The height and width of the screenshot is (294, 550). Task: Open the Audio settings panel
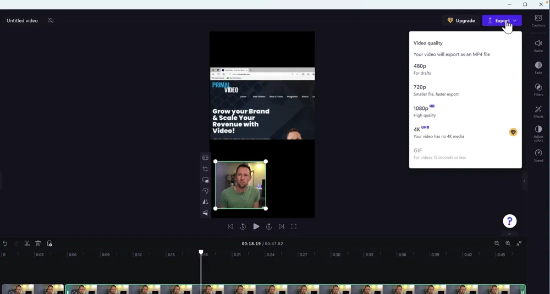538,46
